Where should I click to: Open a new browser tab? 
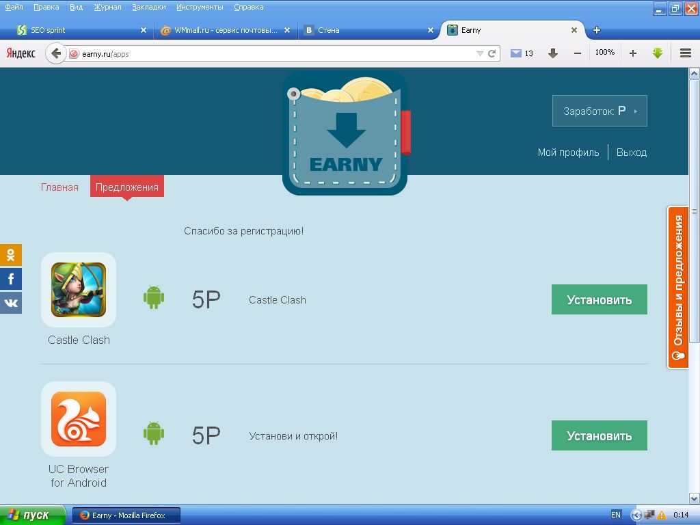coord(596,30)
